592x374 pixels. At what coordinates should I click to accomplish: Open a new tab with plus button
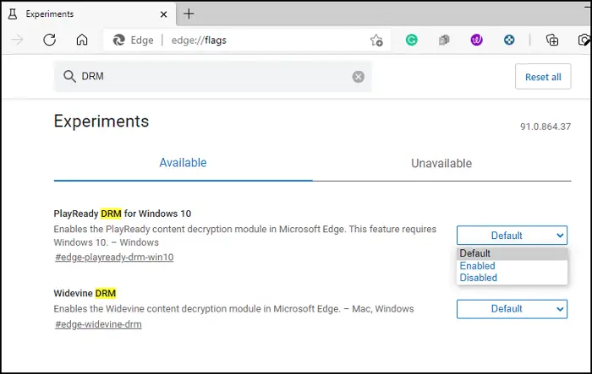[189, 14]
